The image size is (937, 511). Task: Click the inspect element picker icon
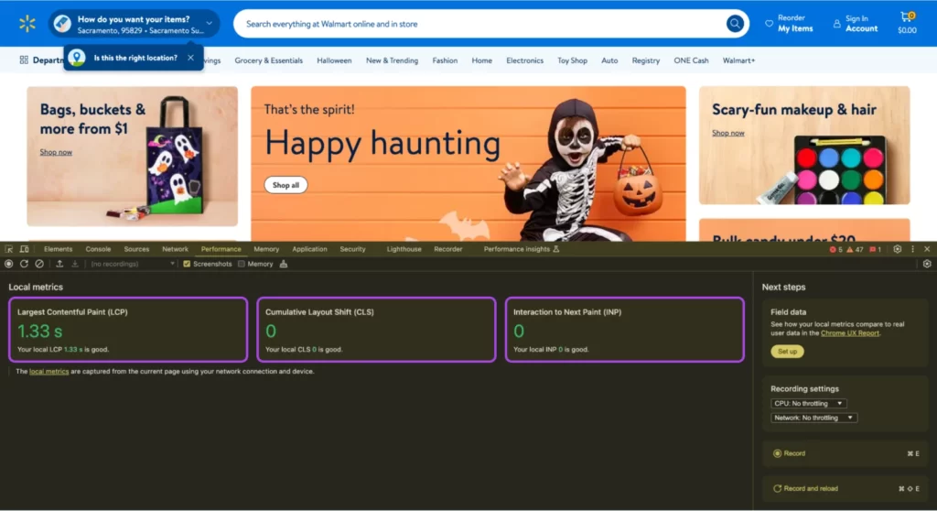pos(9,249)
